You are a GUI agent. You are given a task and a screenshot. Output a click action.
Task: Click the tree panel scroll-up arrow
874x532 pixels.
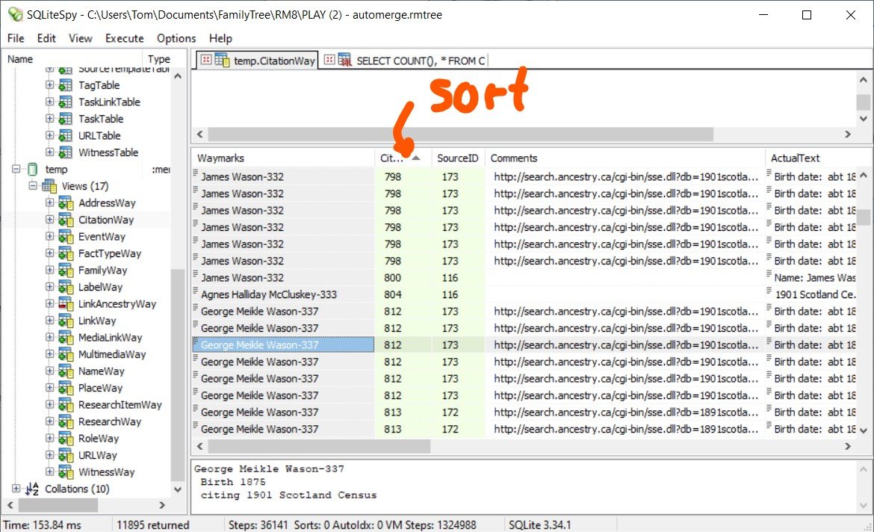pos(178,76)
